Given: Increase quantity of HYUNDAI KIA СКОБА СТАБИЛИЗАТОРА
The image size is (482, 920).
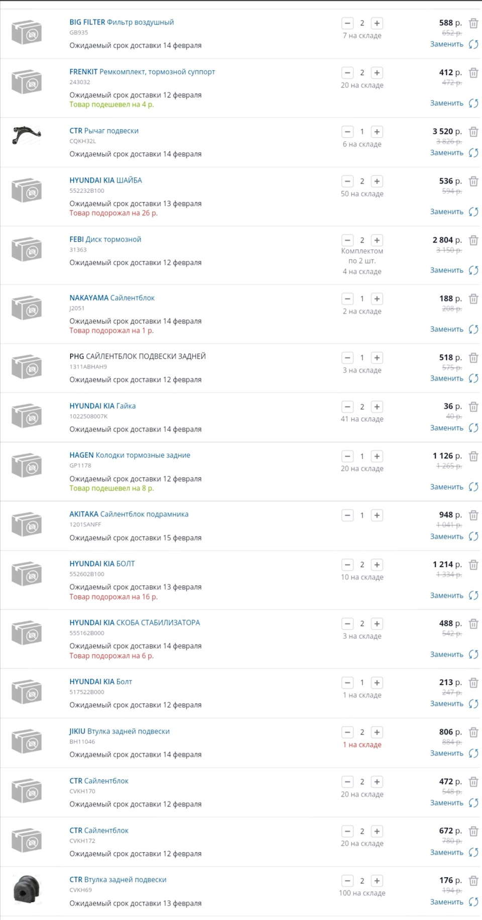Looking at the screenshot, I should (377, 624).
